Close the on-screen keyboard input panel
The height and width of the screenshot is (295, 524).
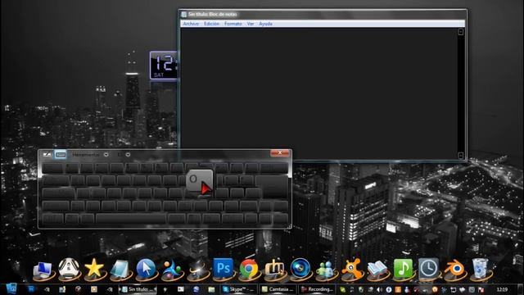tap(280, 153)
